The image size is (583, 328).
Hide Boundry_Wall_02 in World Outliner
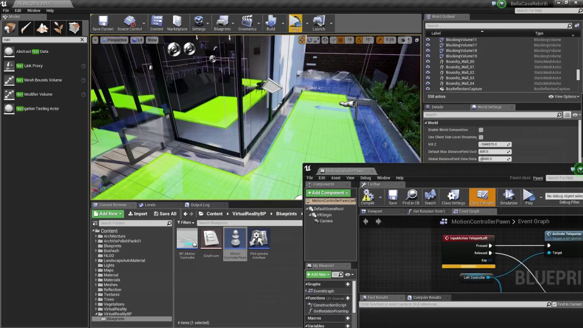coord(428,72)
